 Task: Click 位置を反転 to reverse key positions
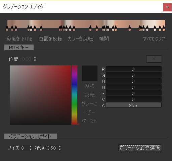coord(50,39)
